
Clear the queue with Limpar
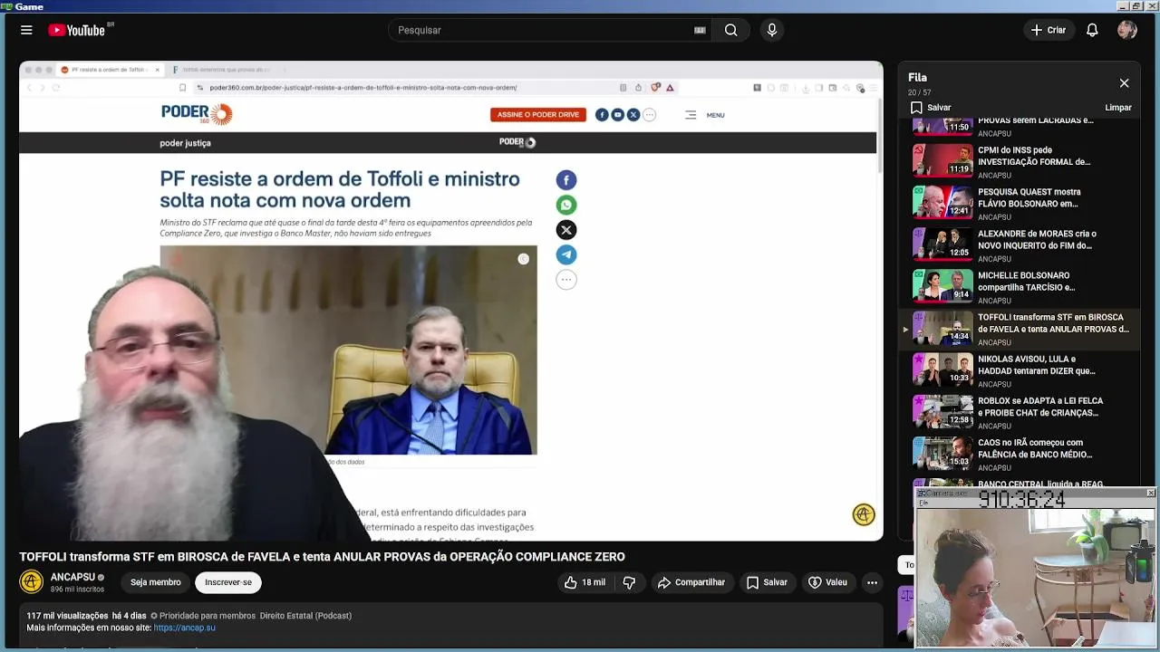[1118, 108]
